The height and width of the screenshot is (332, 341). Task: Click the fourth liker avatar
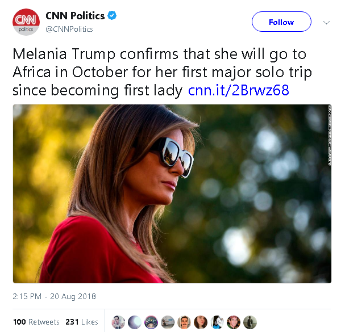tap(168, 322)
